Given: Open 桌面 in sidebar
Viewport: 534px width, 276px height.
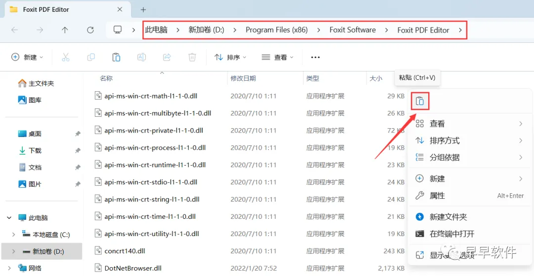Looking at the screenshot, I should [30, 134].
